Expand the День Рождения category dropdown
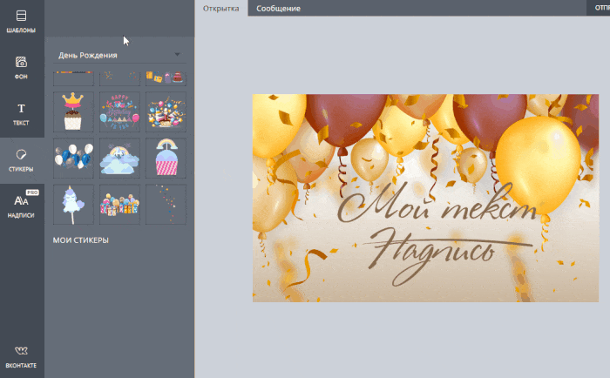This screenshot has width=610, height=378. point(119,55)
